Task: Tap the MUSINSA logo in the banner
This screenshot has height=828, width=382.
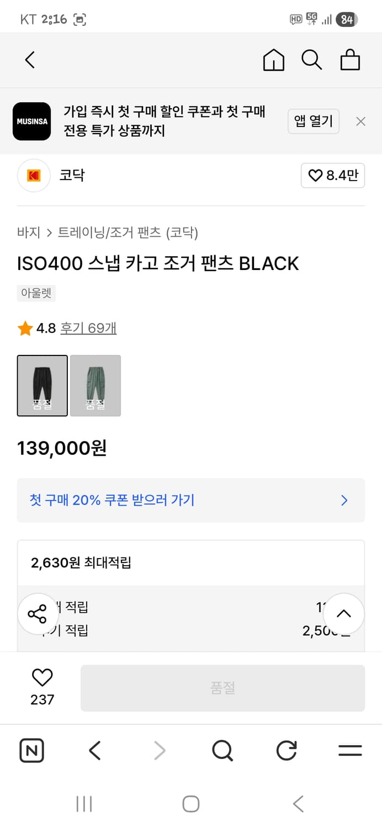Action: click(x=31, y=121)
